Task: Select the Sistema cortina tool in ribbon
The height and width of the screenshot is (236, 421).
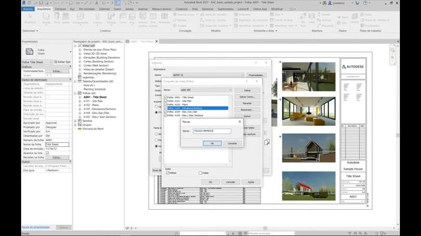Action: tap(143, 19)
